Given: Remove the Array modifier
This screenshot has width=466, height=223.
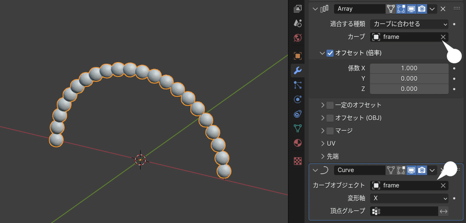Looking at the screenshot, I should coord(443,9).
